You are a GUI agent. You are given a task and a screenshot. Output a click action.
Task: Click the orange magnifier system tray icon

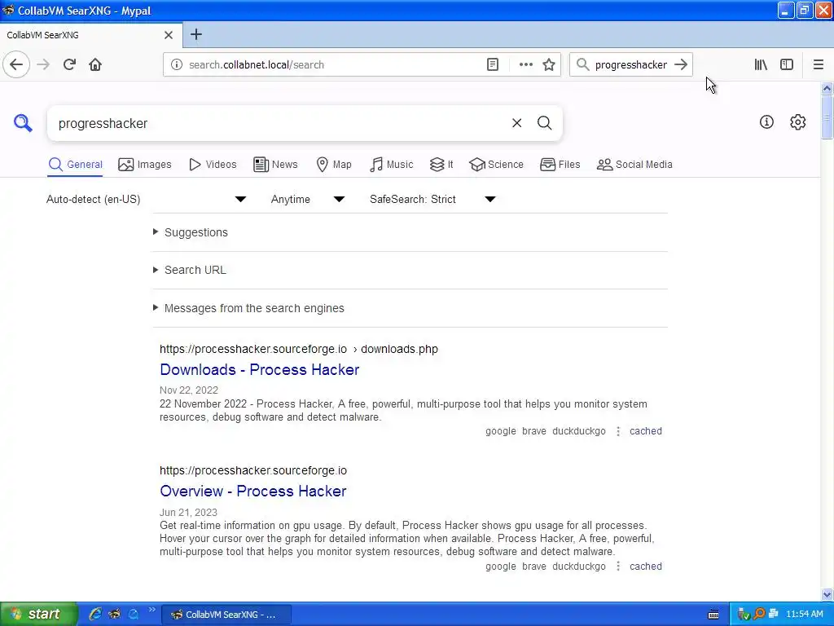pyautogui.click(x=760, y=615)
